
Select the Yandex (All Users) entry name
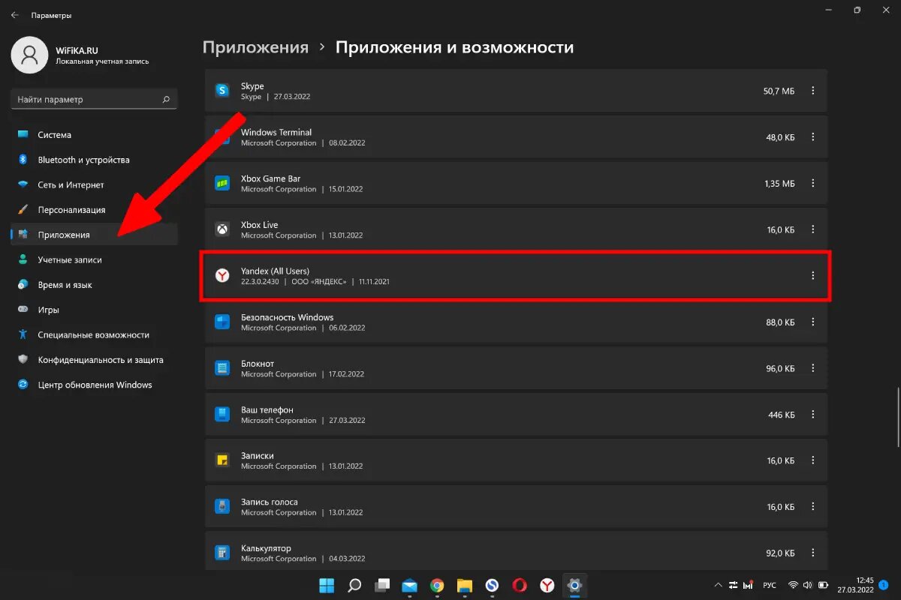[x=275, y=271]
